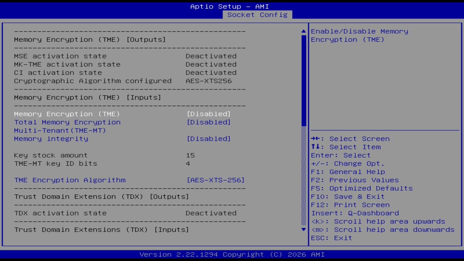Select the Key stock amount row
The image size is (464, 261).
[51, 155]
